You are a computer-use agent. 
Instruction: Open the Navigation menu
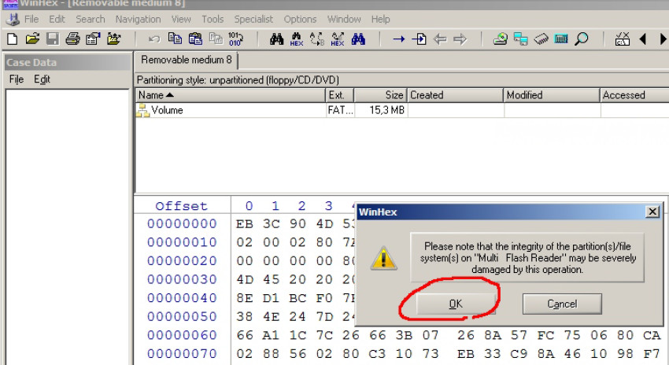tap(138, 19)
